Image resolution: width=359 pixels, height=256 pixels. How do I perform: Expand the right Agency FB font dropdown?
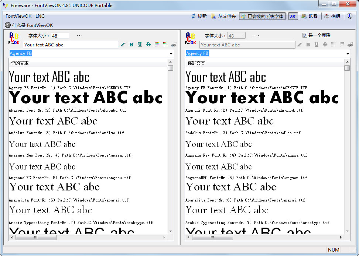click(x=348, y=54)
